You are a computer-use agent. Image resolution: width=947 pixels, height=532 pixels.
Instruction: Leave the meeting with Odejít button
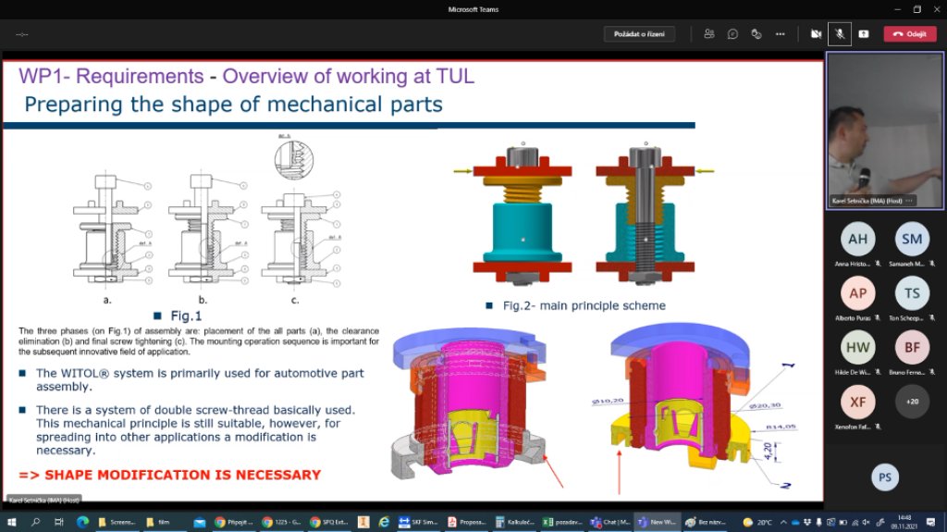pos(910,33)
